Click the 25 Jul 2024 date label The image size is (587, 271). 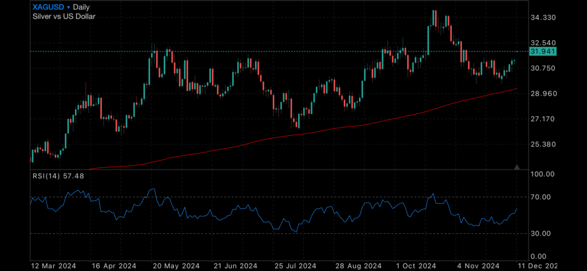click(x=294, y=266)
